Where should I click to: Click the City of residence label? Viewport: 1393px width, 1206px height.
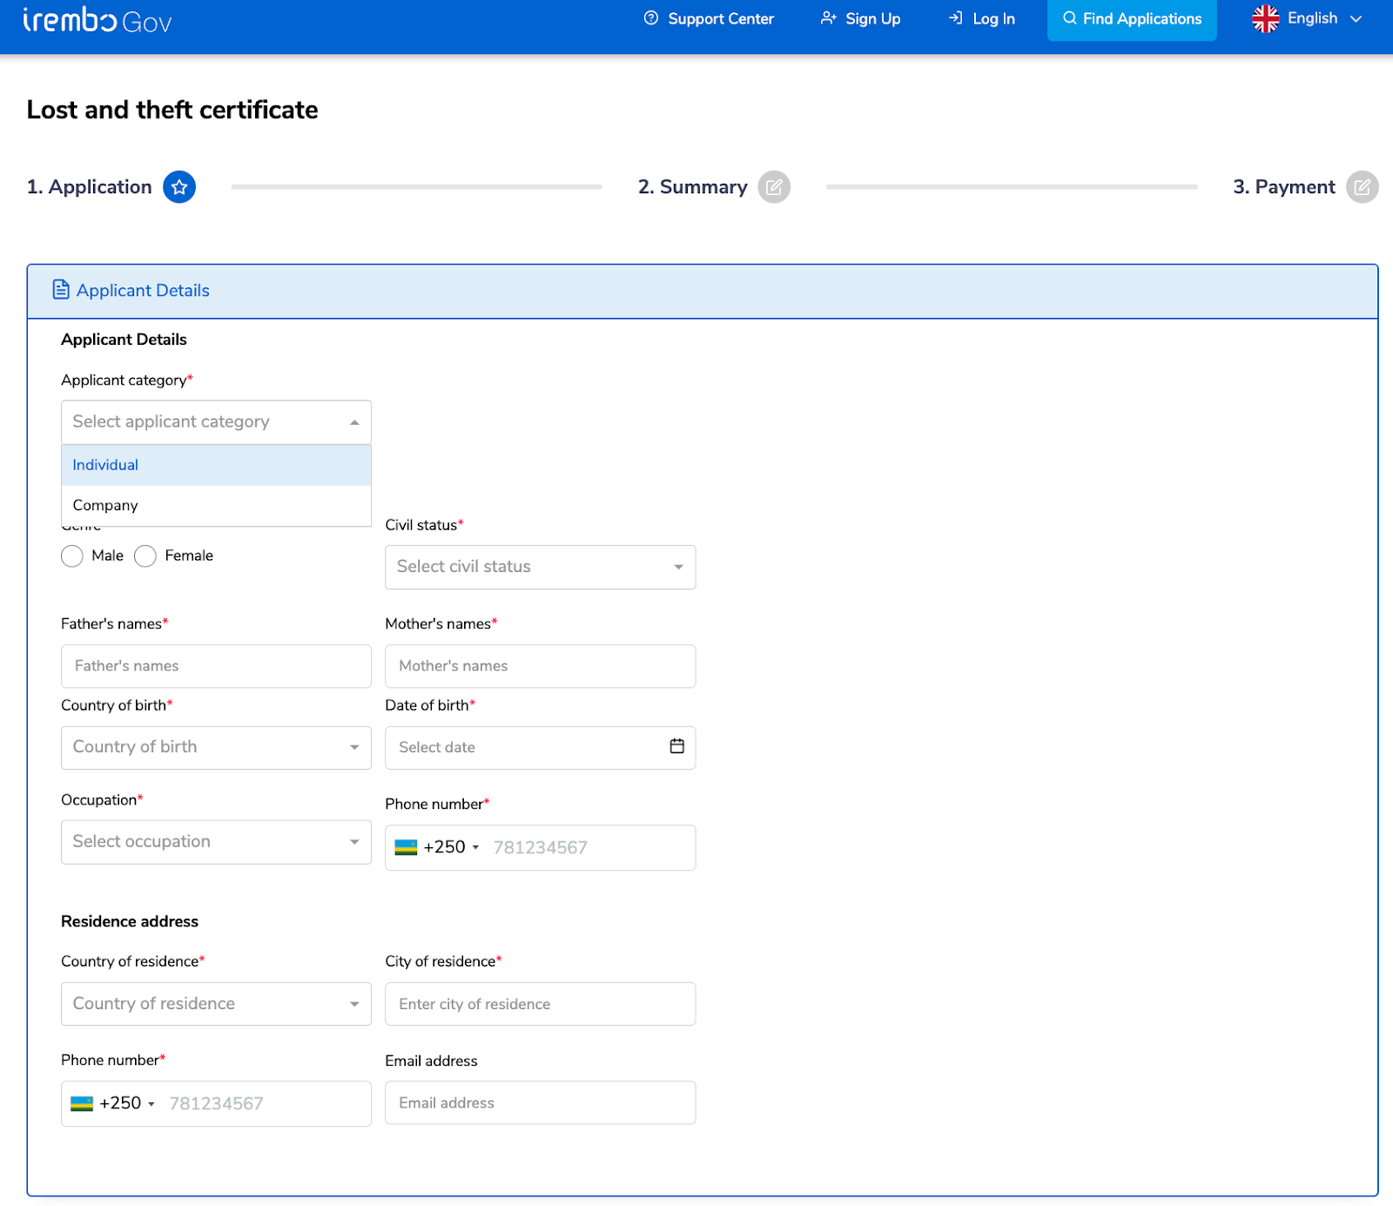point(443,961)
